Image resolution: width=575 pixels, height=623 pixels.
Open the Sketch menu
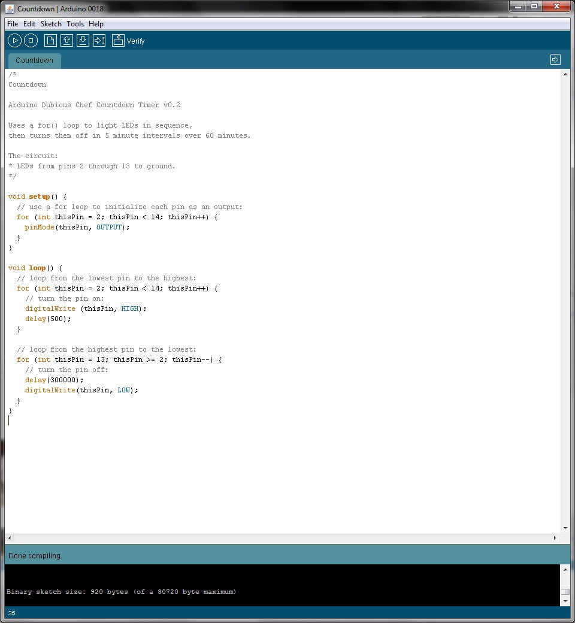[x=51, y=24]
